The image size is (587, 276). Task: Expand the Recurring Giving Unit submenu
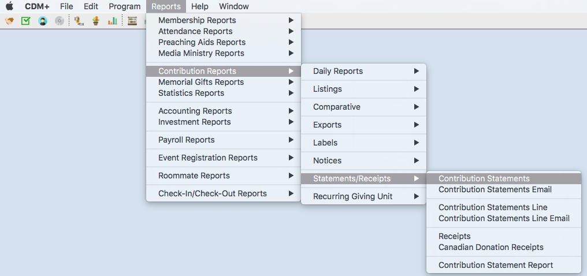pos(363,196)
